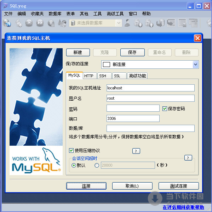Screen dimensions: 212x212
Task: Switch to the SSH tab
Action: coord(104,76)
